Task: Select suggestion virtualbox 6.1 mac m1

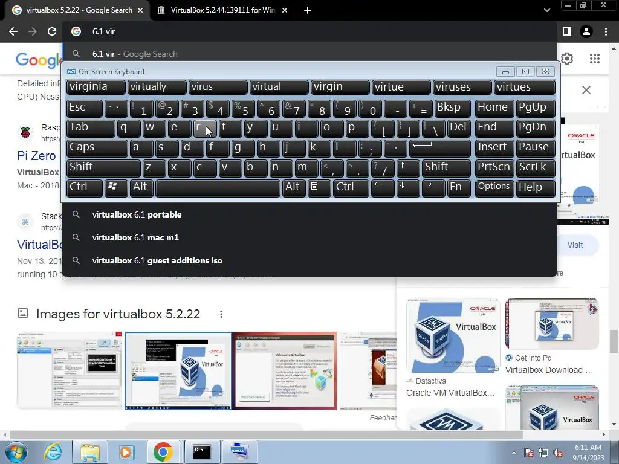Action: point(309,237)
